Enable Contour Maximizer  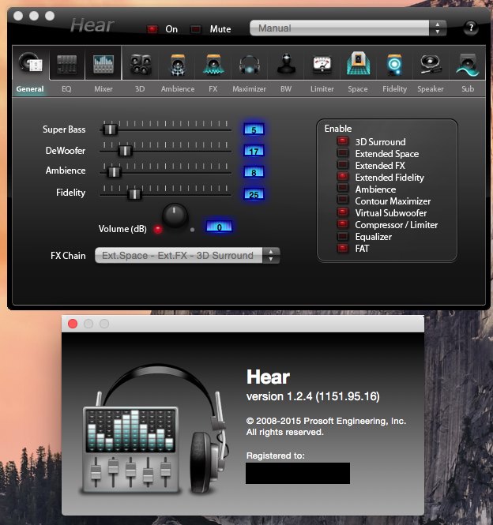pos(343,201)
